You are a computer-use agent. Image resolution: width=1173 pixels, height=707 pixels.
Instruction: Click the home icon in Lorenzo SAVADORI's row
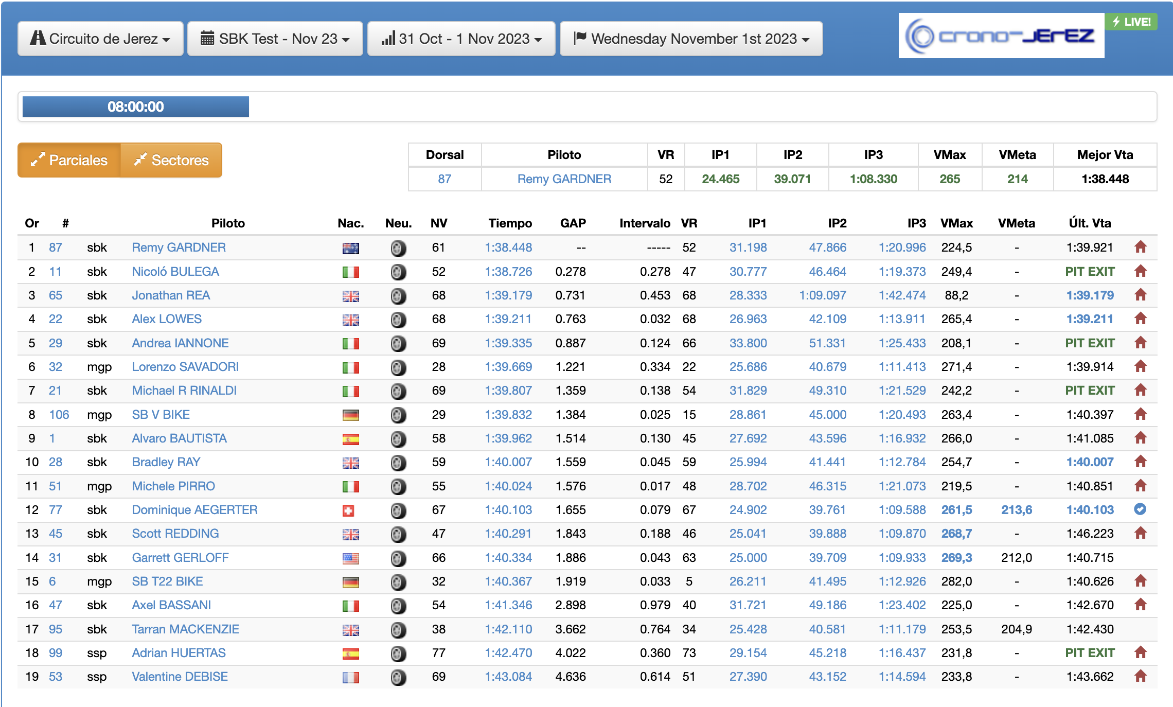(x=1141, y=366)
